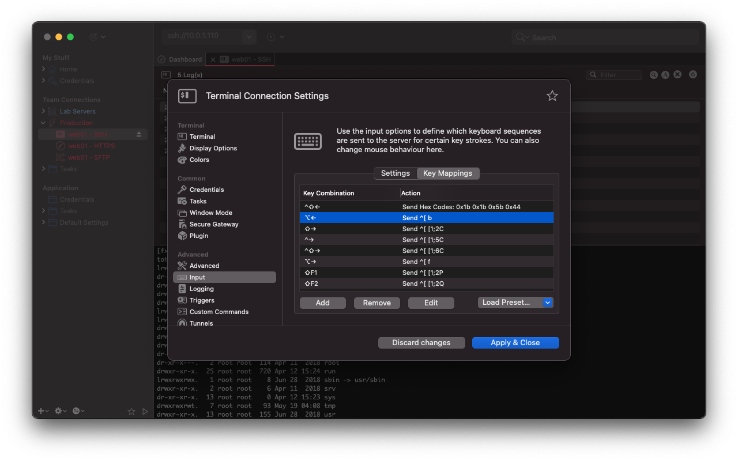Screen dimensions: 738x461
Task: Open the ssh://10.0.1.110 connection dropdown
Action: (x=248, y=36)
